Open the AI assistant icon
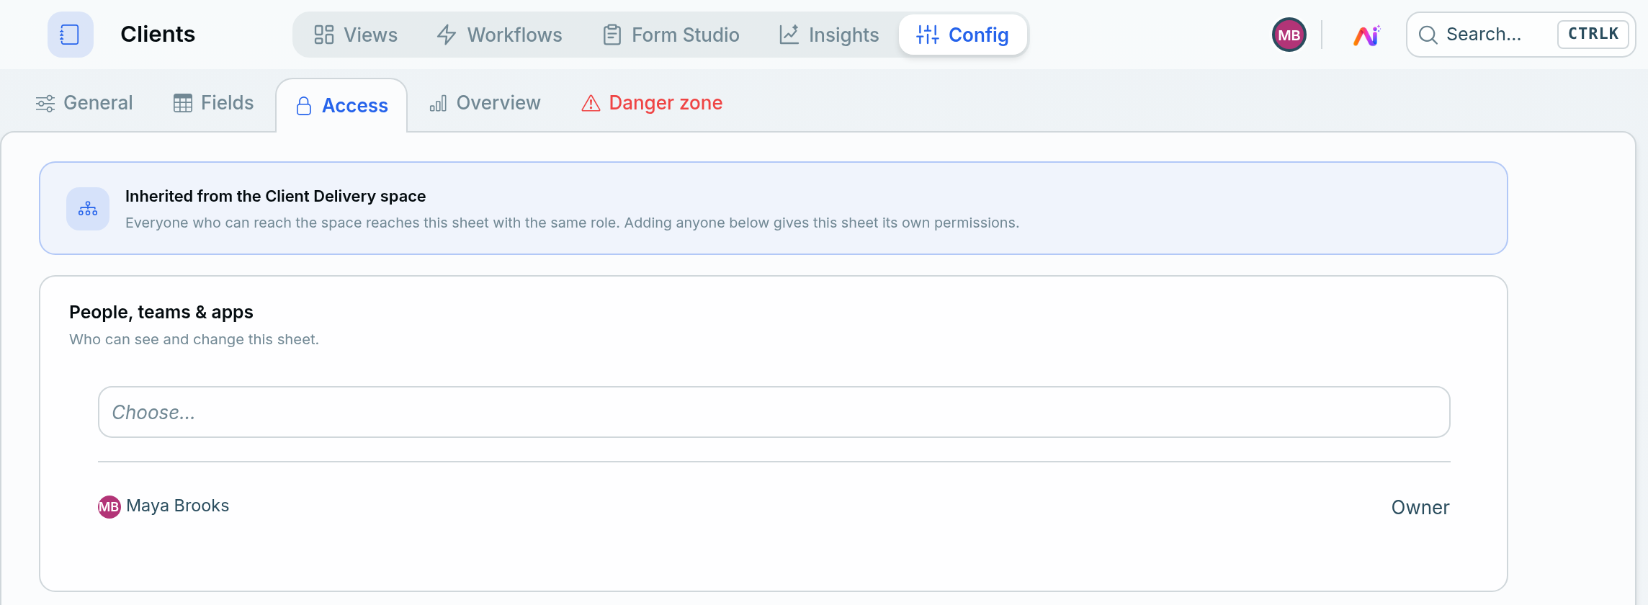The width and height of the screenshot is (1648, 605). [x=1366, y=35]
